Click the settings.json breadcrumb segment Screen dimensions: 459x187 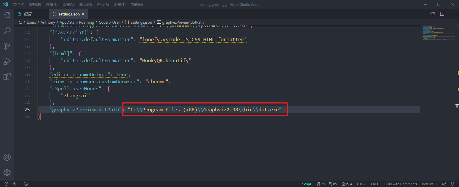click(138, 22)
